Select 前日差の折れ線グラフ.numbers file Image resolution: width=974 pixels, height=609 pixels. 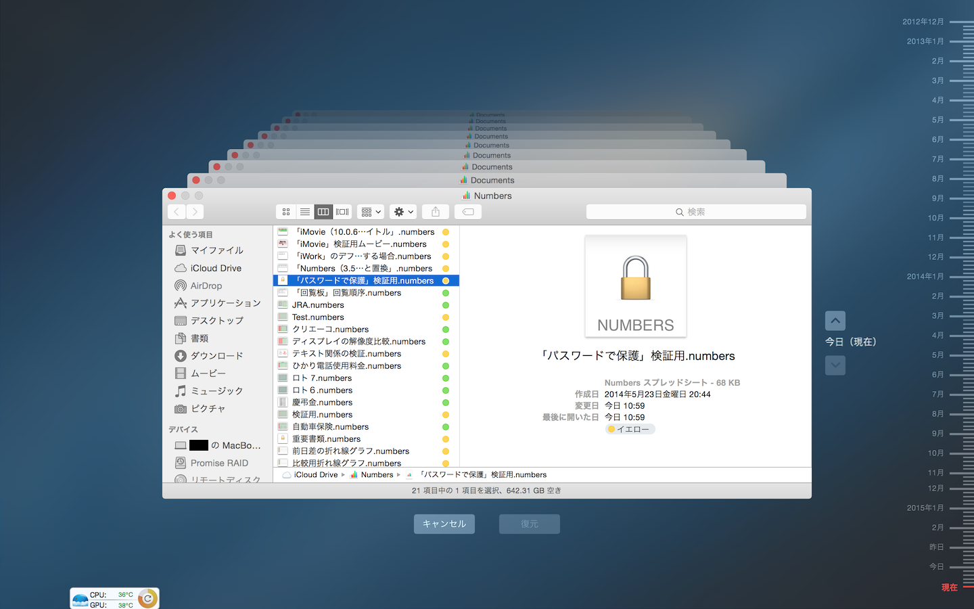(x=366, y=451)
